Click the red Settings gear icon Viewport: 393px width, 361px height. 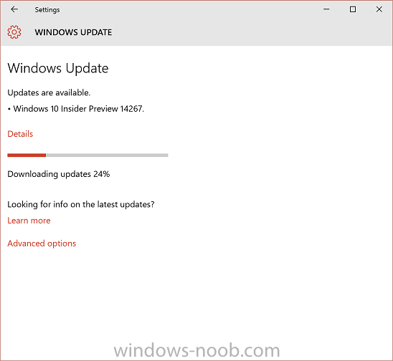[14, 32]
